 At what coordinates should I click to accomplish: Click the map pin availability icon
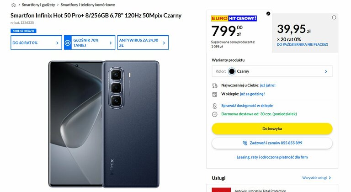pyautogui.click(x=214, y=106)
